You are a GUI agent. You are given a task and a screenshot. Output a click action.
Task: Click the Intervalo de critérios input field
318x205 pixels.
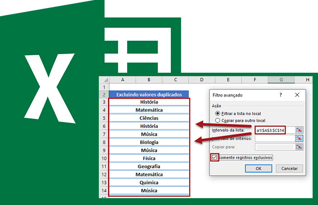pos(275,139)
